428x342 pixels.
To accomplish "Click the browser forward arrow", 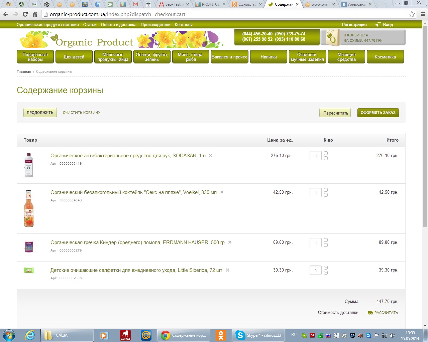I will (x=15, y=14).
